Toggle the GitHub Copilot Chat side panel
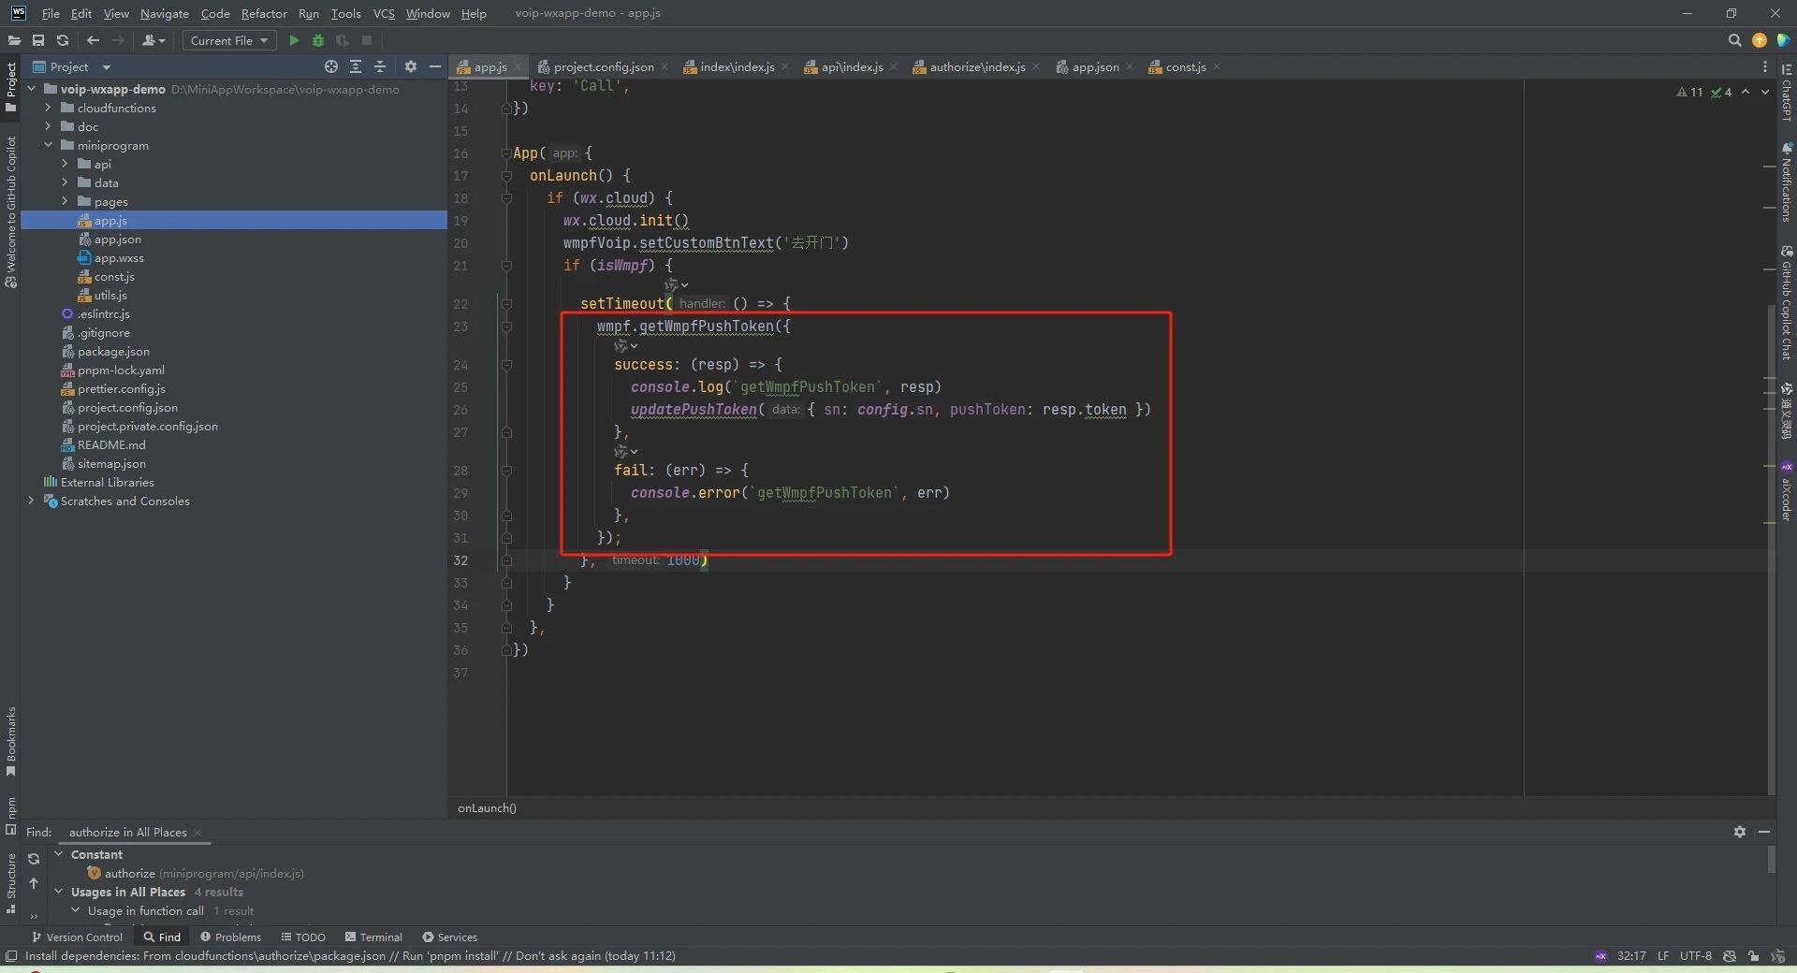This screenshot has height=973, width=1797. pyautogui.click(x=1787, y=302)
